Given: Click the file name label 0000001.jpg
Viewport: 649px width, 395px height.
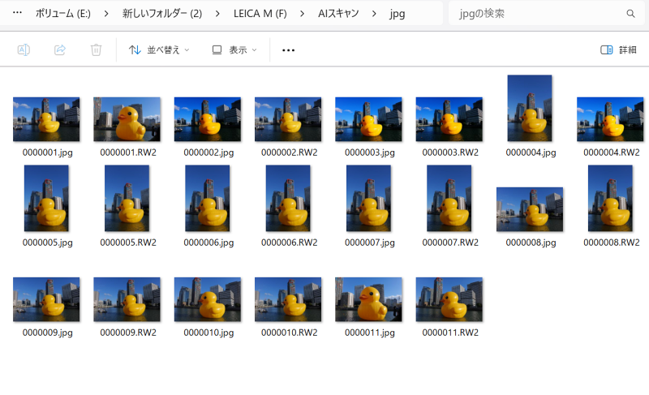Looking at the screenshot, I should 47,152.
